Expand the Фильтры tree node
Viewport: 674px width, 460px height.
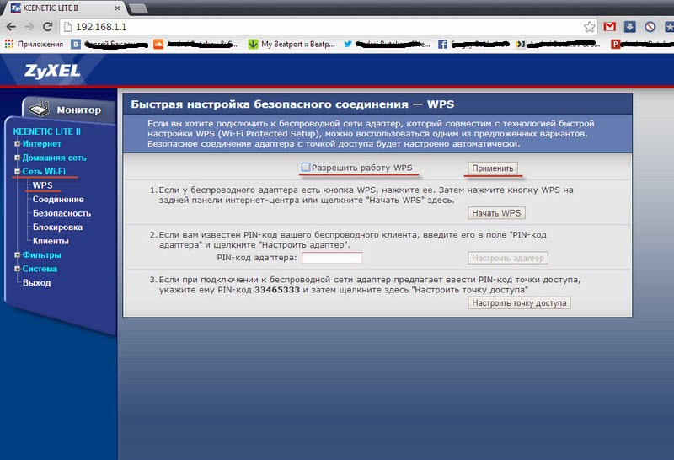coord(17,254)
